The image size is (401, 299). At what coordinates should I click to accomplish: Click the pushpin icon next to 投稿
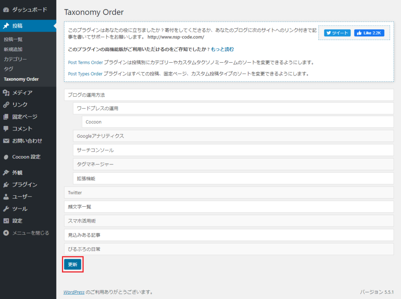(x=6, y=26)
